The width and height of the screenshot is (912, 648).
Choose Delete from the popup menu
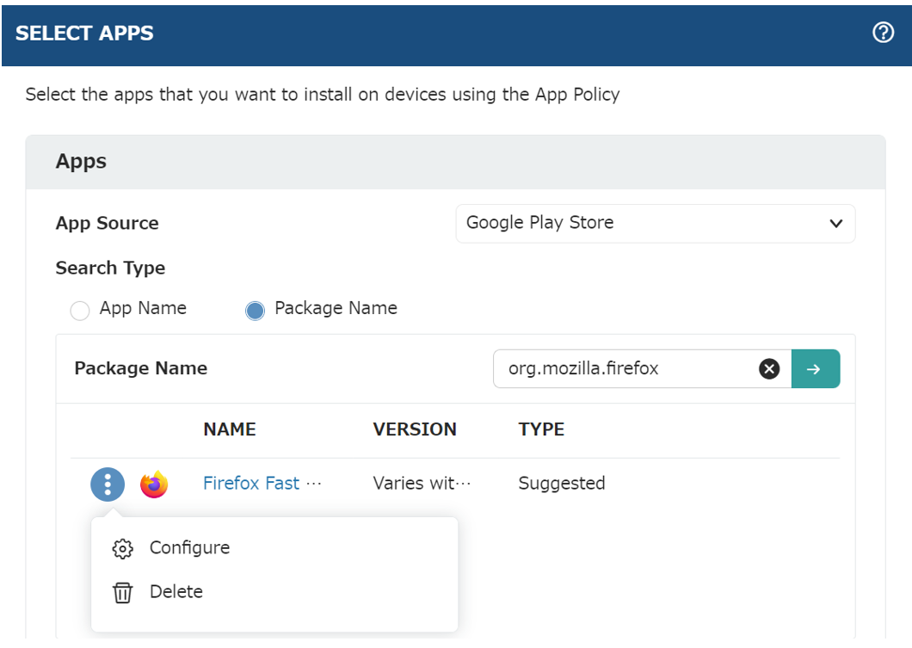pos(176,592)
